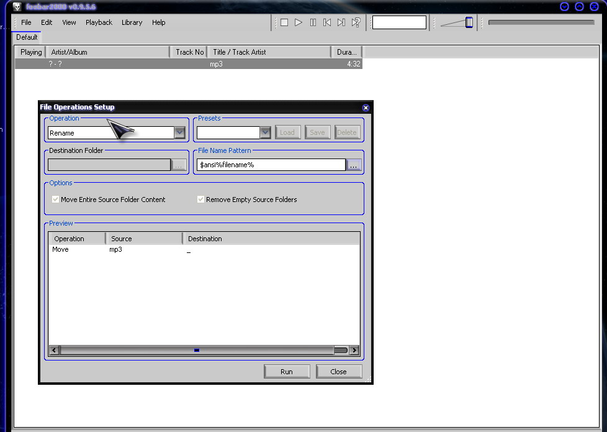This screenshot has height=432, width=607.
Task: Toggle Remove Empty Source Folders checkbox
Action: point(200,200)
